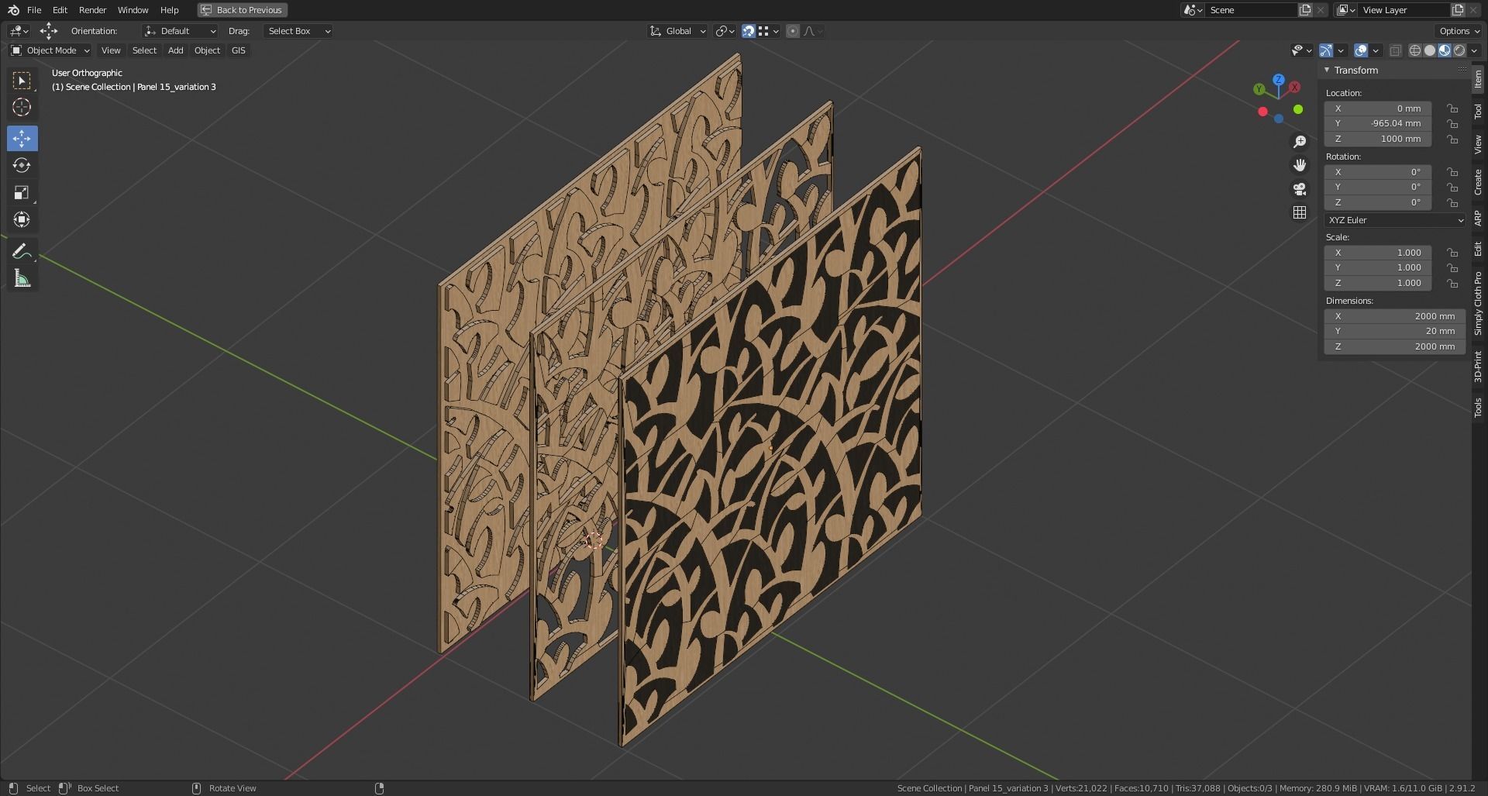Click the Back to Previous button
Image resolution: width=1488 pixels, height=796 pixels.
coord(243,10)
